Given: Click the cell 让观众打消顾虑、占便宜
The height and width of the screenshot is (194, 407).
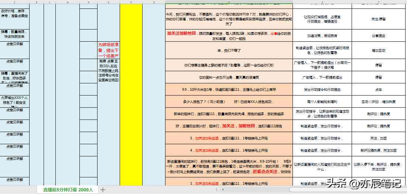Looking at the screenshot, I should tap(322, 19).
